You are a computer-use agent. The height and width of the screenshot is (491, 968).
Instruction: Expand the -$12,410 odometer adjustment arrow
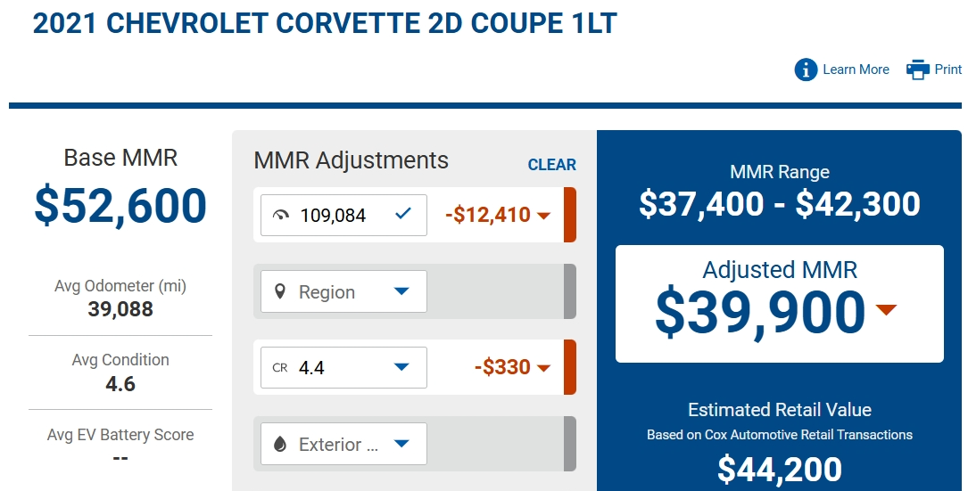point(544,216)
